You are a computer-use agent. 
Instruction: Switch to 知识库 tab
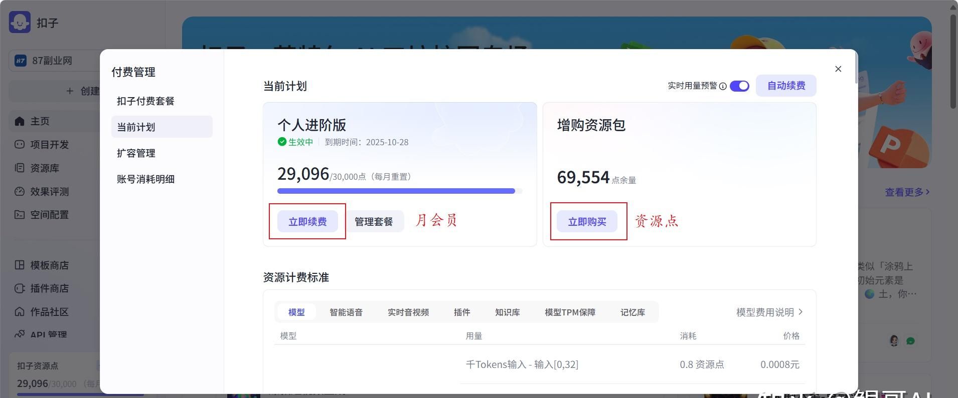click(x=507, y=312)
